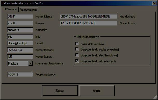Switch to the Przetwarzanie tab
158x100 pixels.
click(28, 10)
